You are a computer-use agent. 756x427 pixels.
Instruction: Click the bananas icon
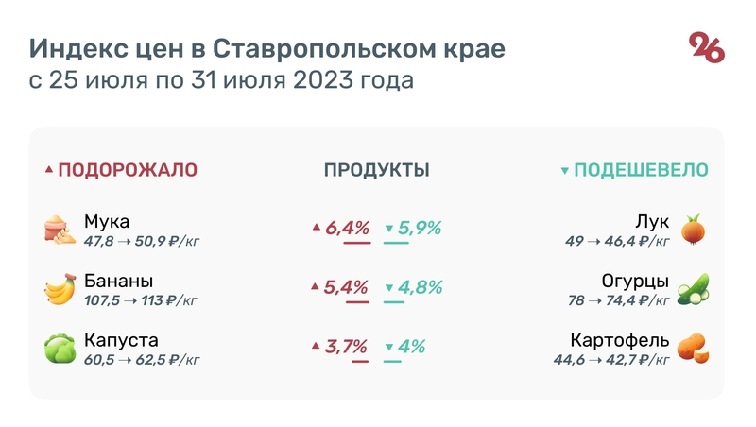coord(60,288)
